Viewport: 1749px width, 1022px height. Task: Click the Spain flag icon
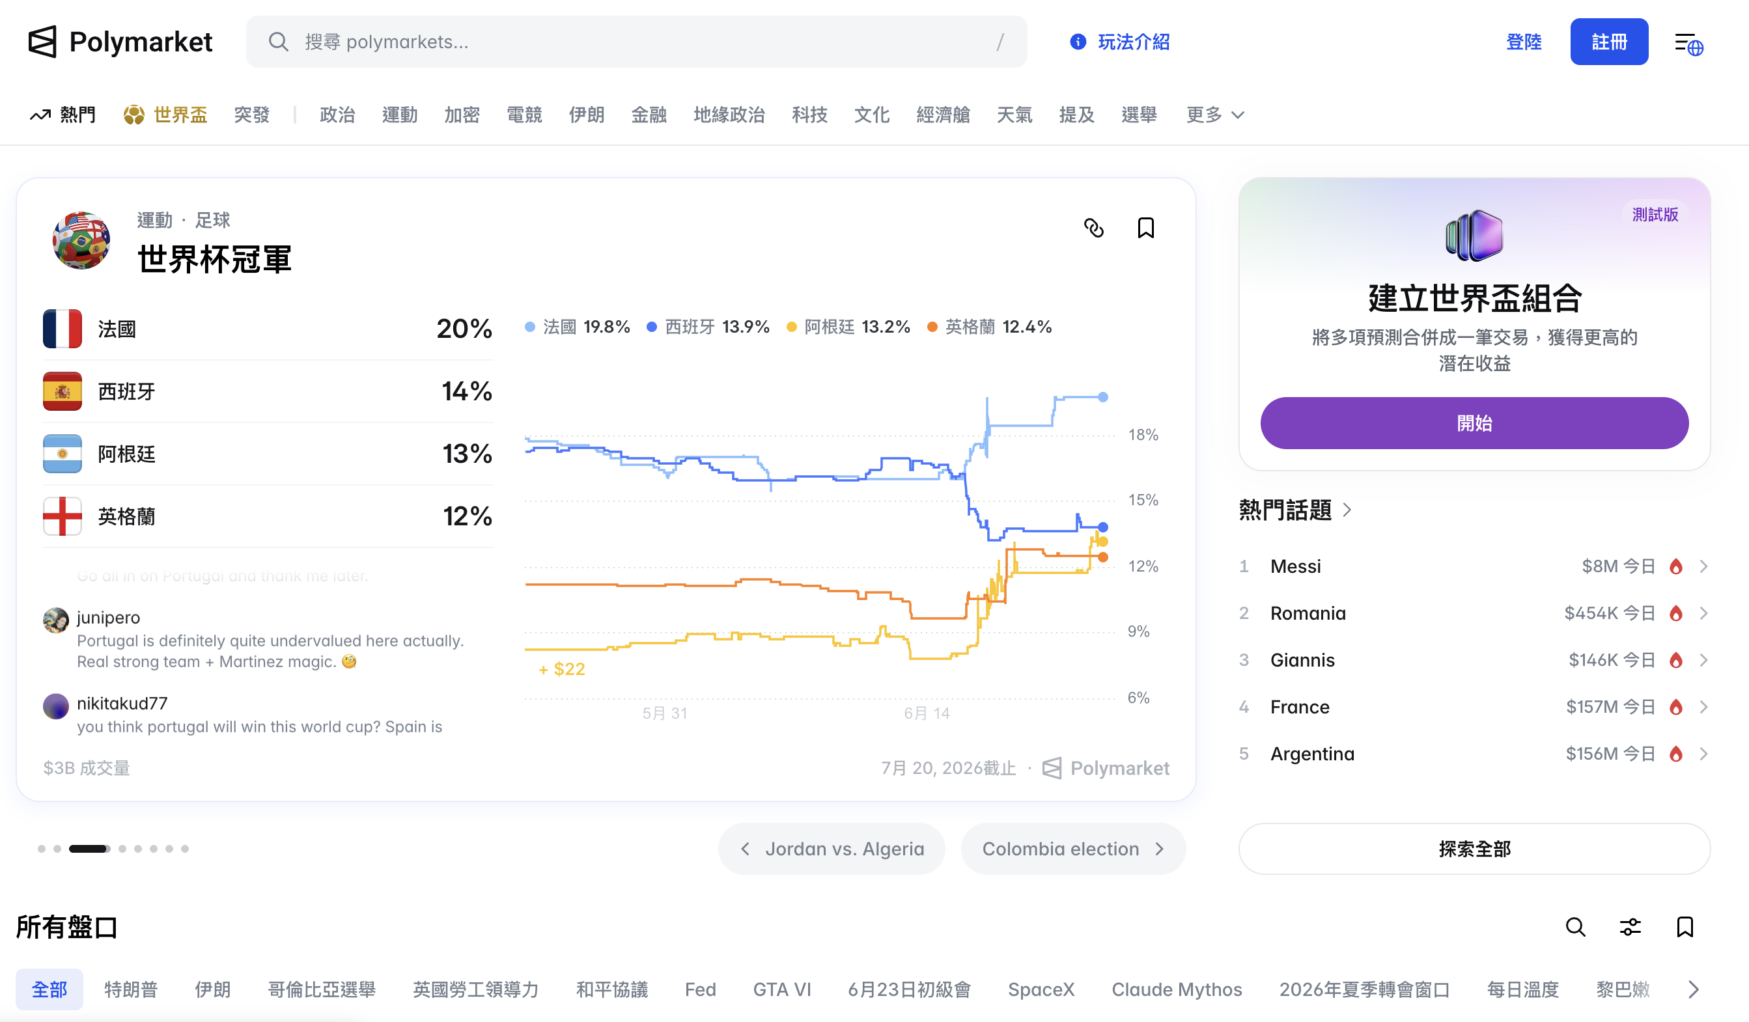click(x=63, y=391)
